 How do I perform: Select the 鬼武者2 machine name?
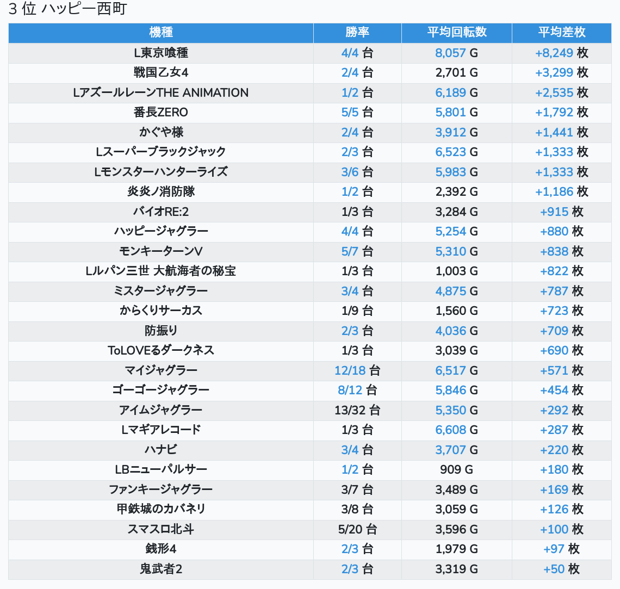point(161,569)
